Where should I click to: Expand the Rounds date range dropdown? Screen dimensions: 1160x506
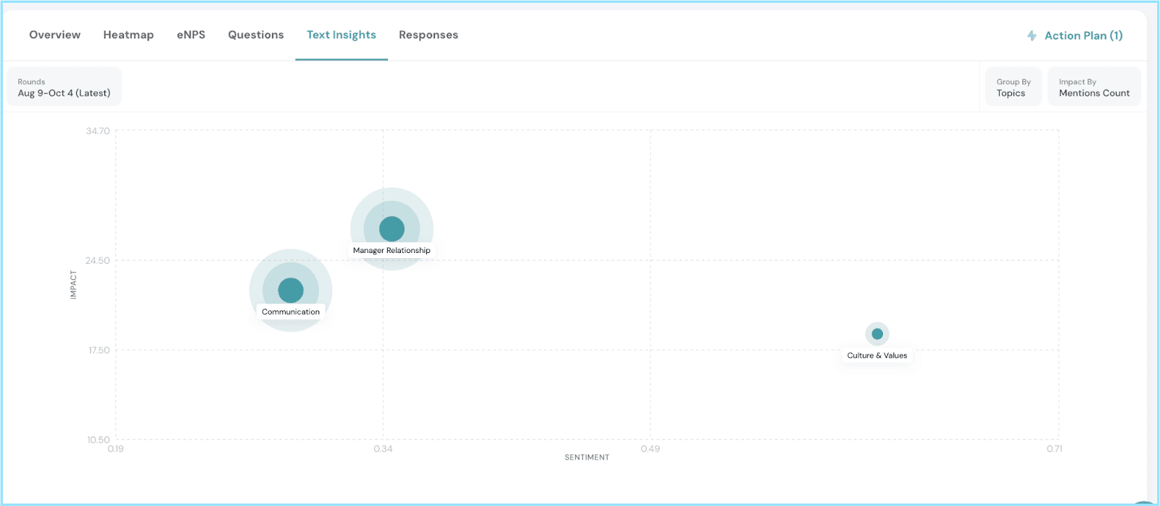[x=64, y=87]
